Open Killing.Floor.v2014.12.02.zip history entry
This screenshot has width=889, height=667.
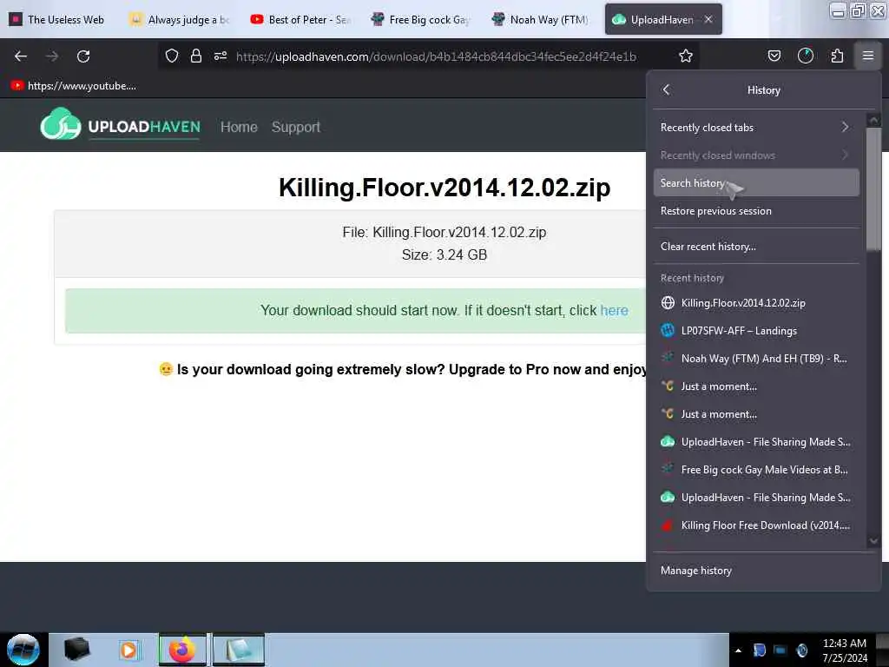click(756, 303)
